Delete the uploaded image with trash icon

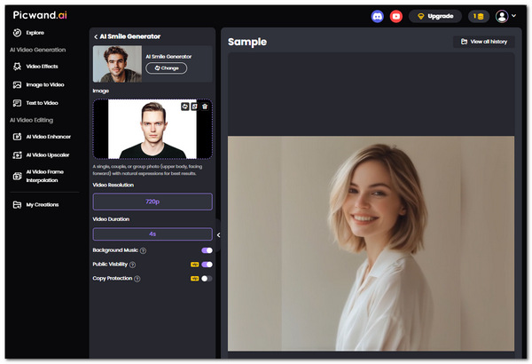(x=205, y=107)
